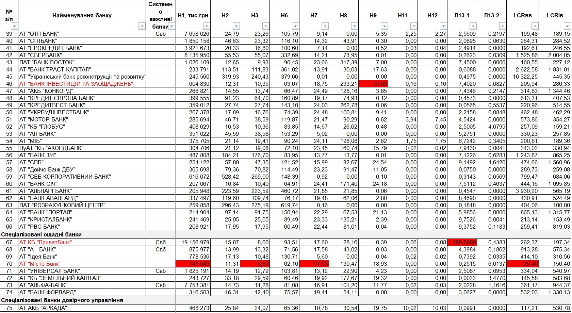Open filter dropdown for Л13-1 column
This screenshot has width=572, height=313.
[473, 26]
